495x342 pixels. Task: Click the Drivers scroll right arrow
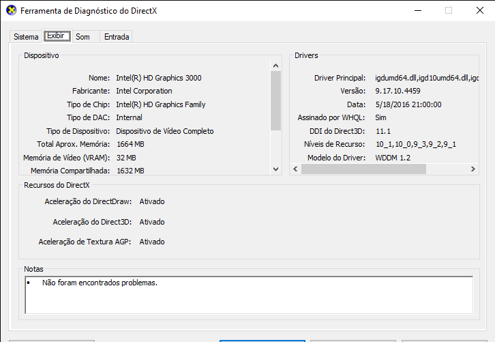473,169
